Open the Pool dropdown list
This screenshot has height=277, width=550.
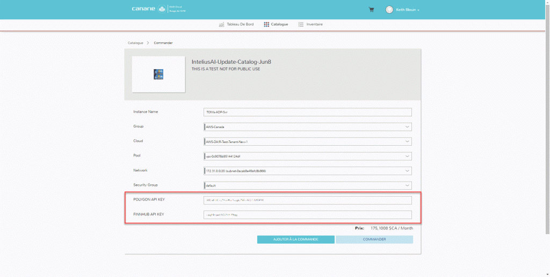(x=307, y=156)
